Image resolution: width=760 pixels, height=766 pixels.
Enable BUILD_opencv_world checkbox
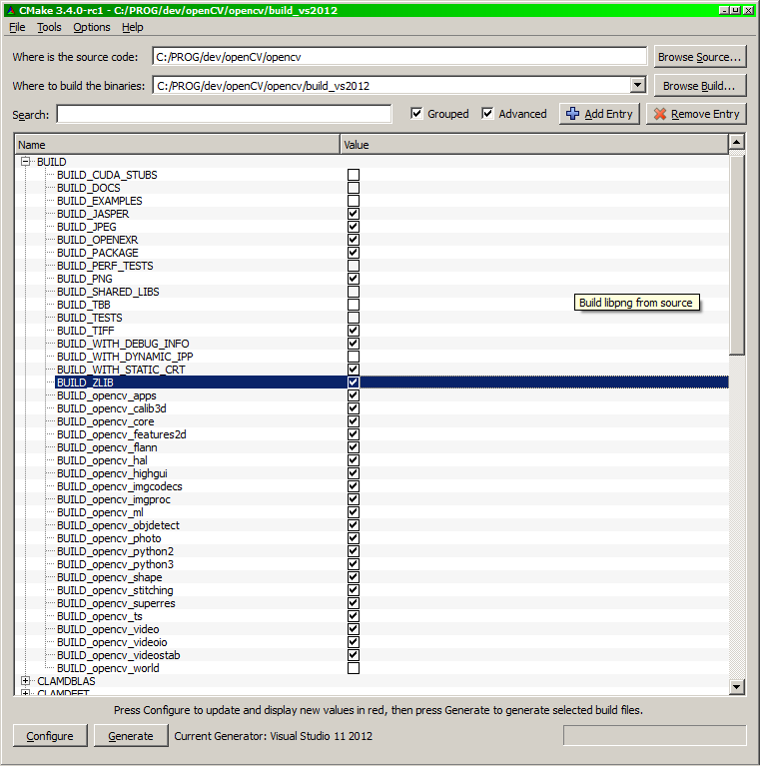pyautogui.click(x=354, y=668)
